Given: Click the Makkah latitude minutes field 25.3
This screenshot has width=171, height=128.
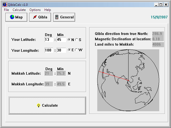Looking at the screenshot, I should [61, 73].
